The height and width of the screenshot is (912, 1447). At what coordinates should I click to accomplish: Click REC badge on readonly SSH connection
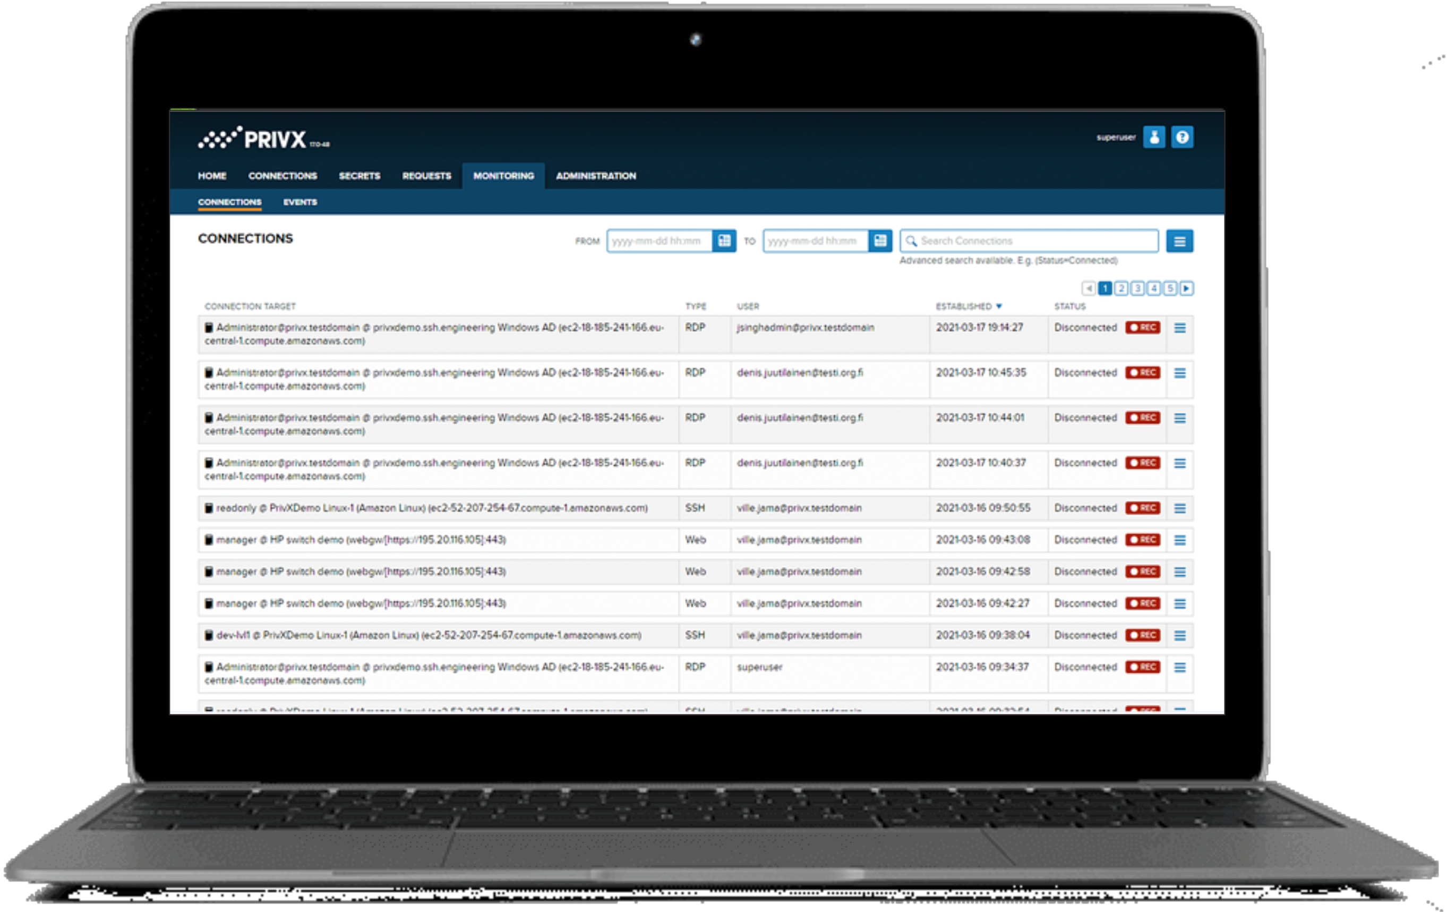tap(1142, 508)
